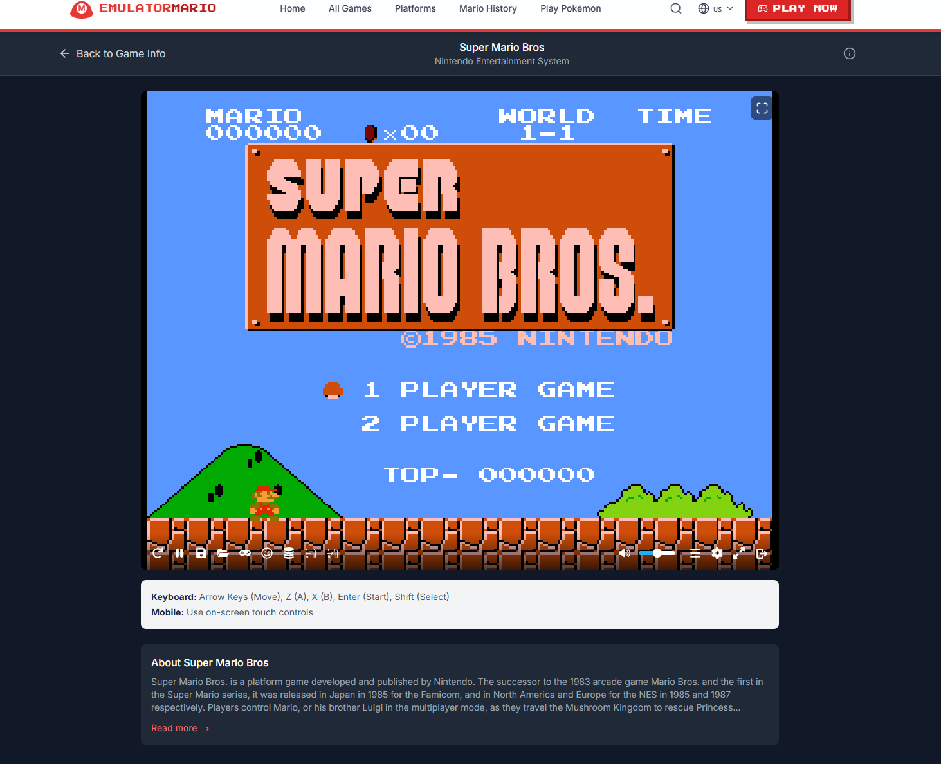Click the Play Now button

click(x=798, y=8)
